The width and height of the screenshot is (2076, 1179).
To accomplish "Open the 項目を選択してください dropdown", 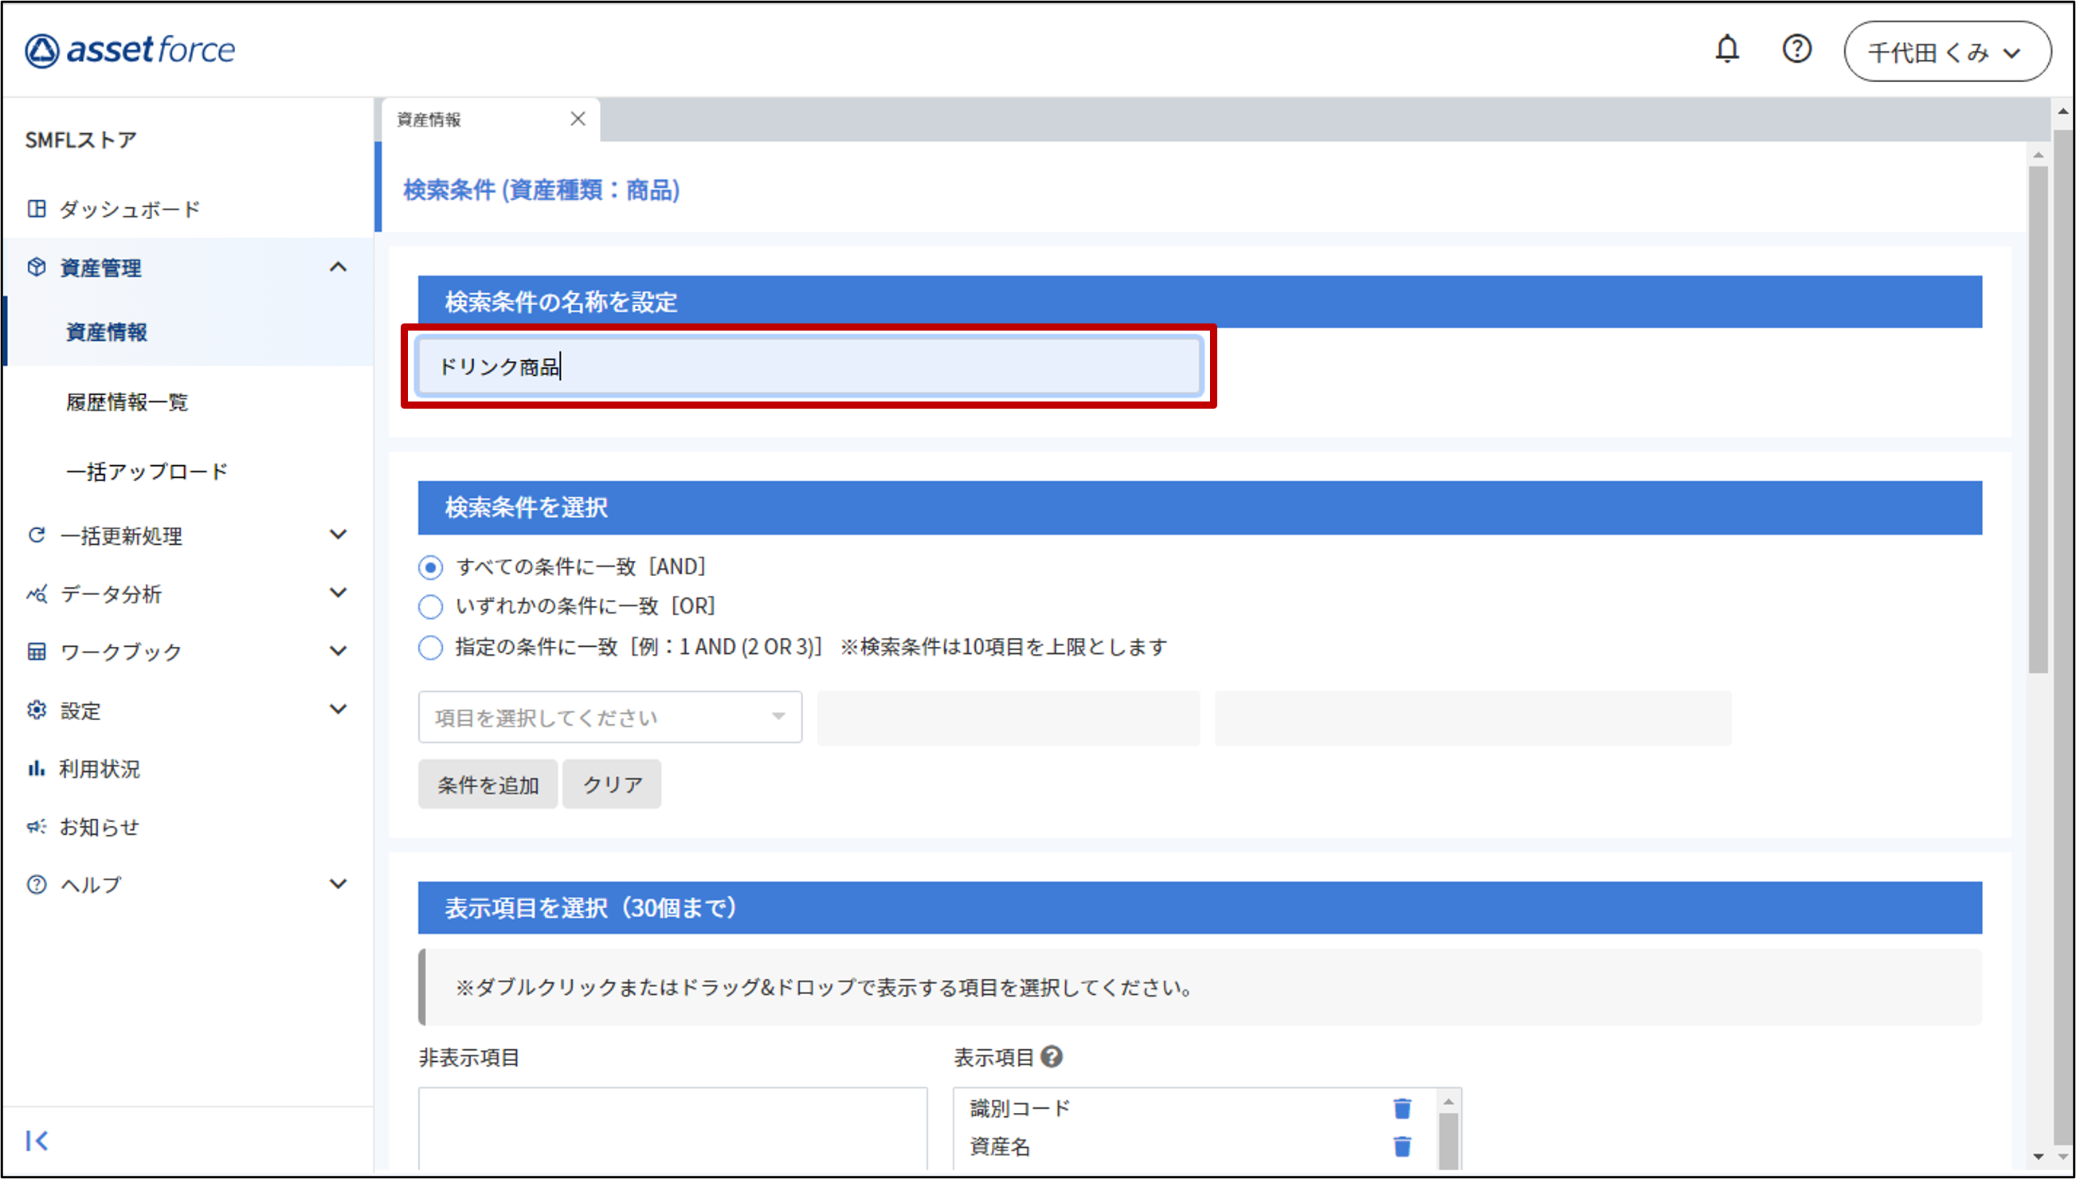I will point(609,717).
